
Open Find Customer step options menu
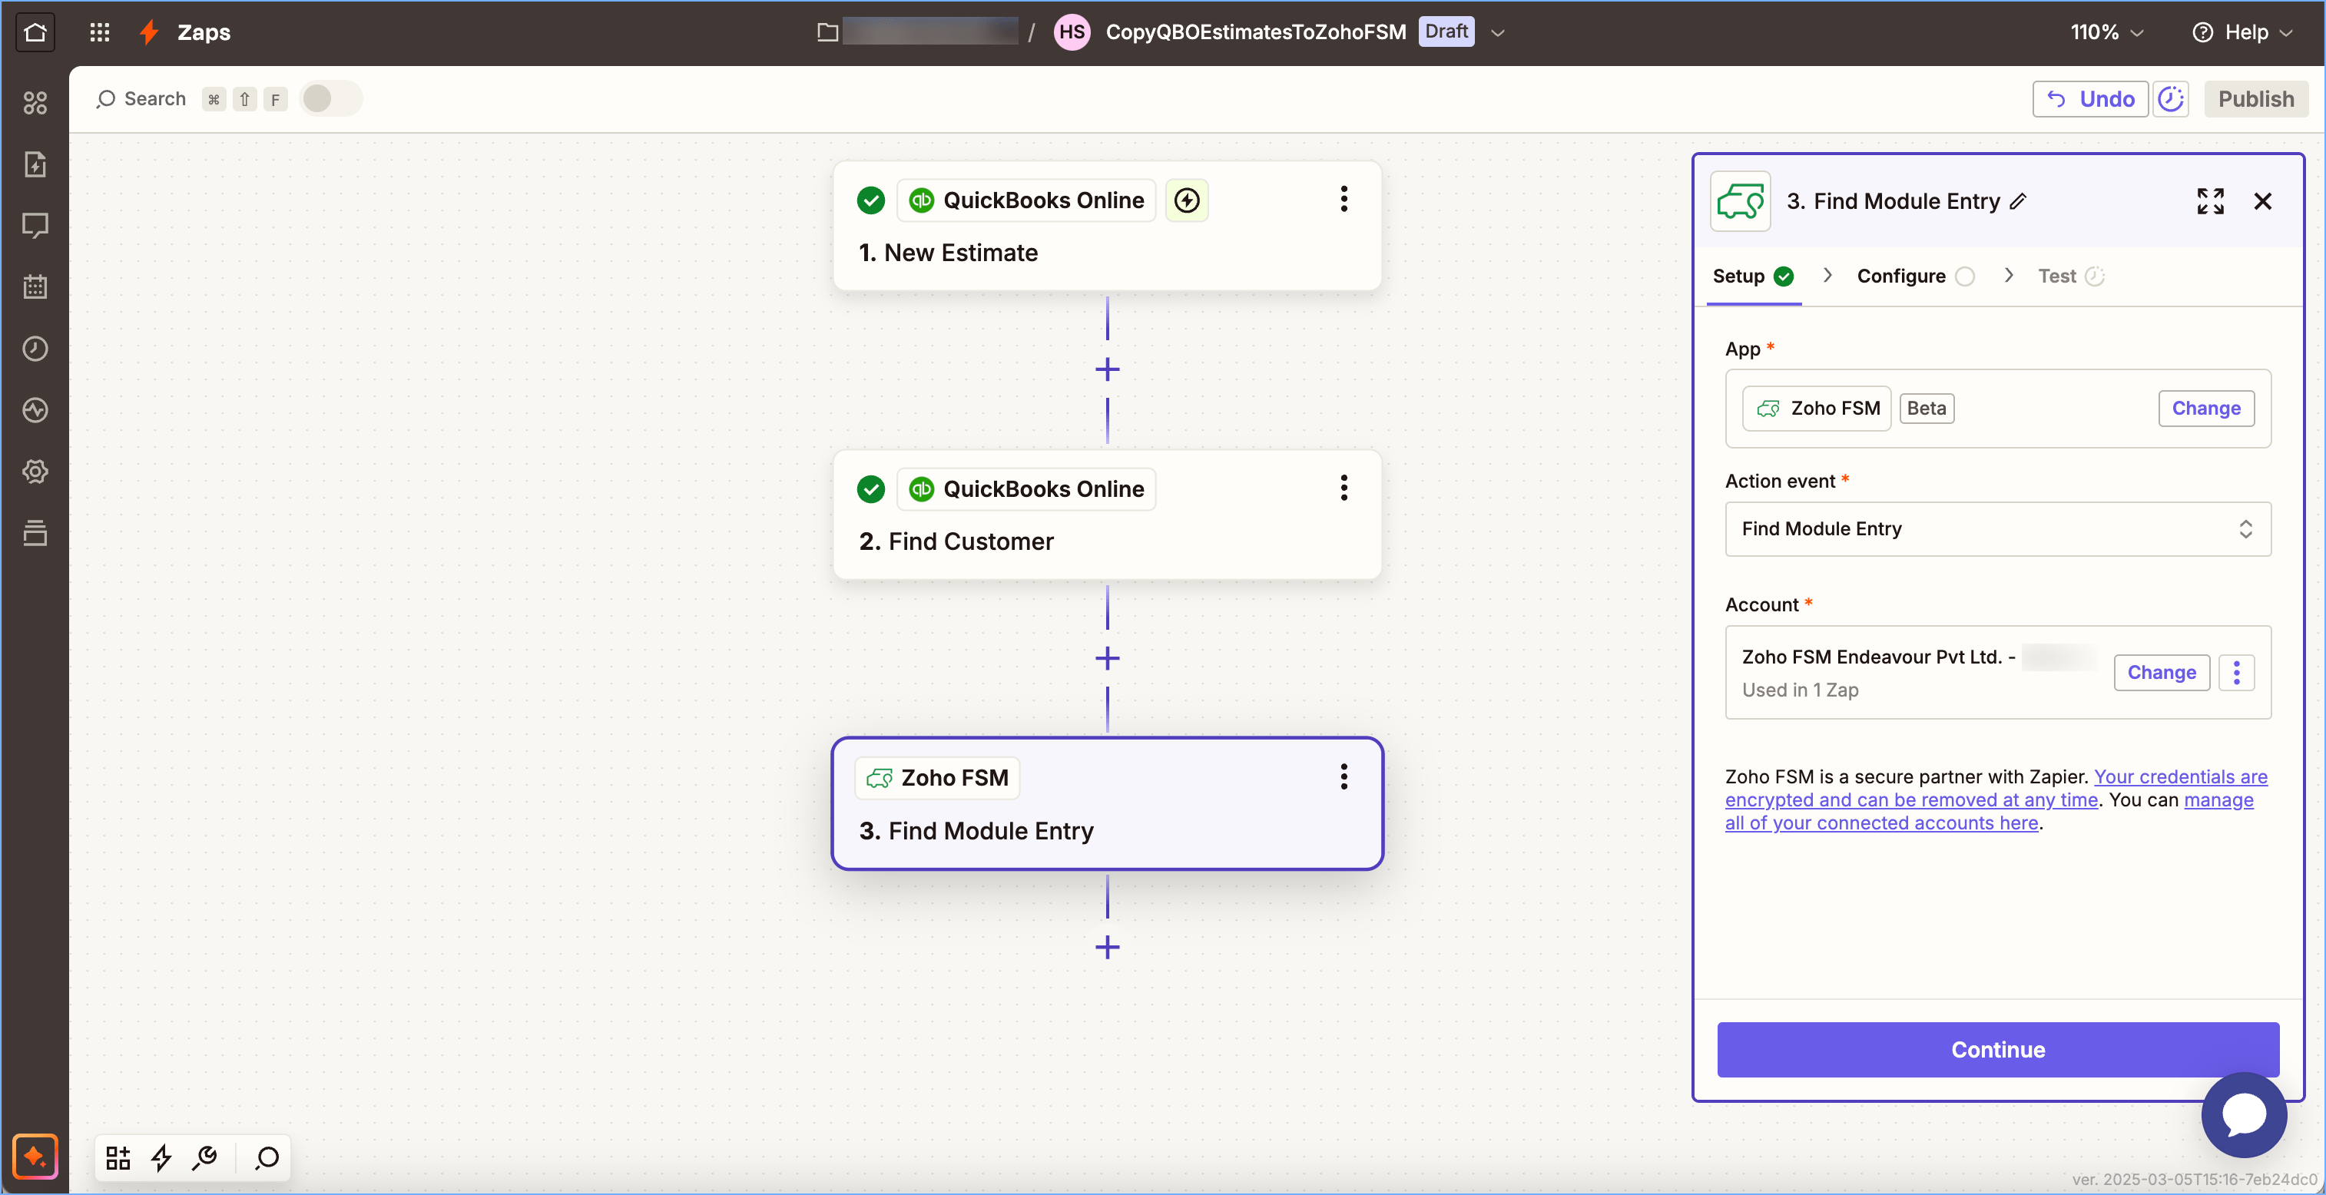(1344, 488)
